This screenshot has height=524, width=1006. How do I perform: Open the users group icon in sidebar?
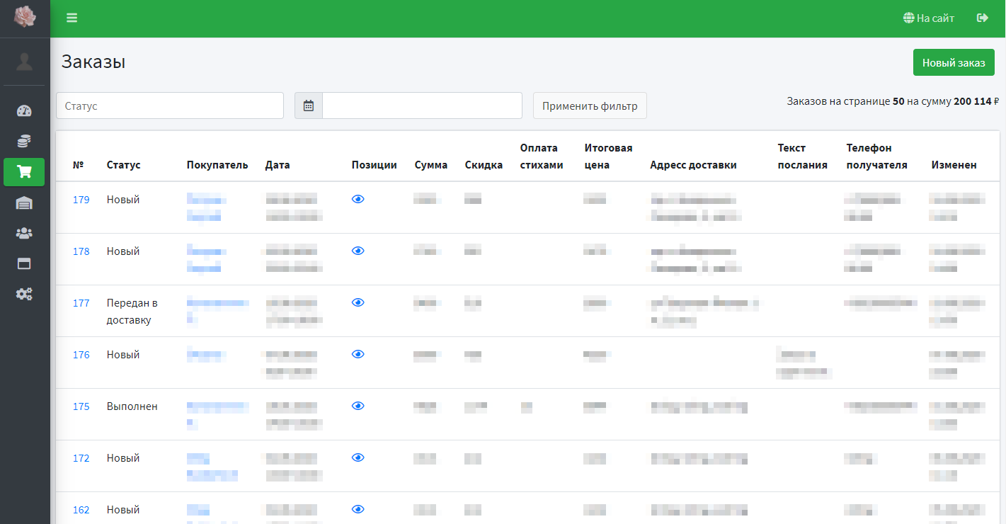point(24,233)
